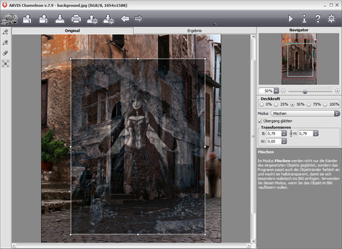Click the W rotation angle input field
This screenshot has width=342, height=249.
(x=274, y=141)
